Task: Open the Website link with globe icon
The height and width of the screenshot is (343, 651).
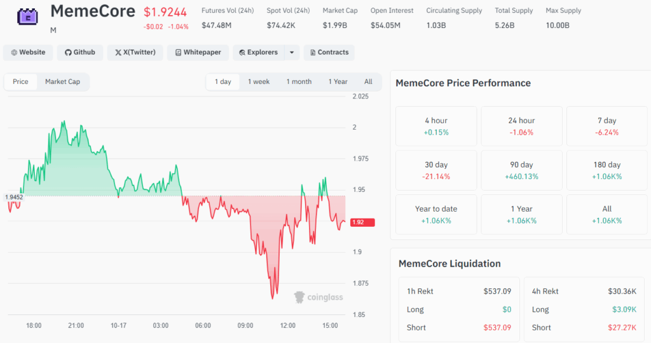Action: pos(28,52)
